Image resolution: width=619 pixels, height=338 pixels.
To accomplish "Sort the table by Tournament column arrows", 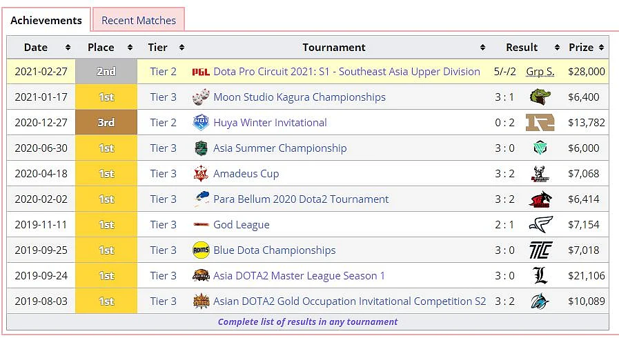I will pos(482,48).
